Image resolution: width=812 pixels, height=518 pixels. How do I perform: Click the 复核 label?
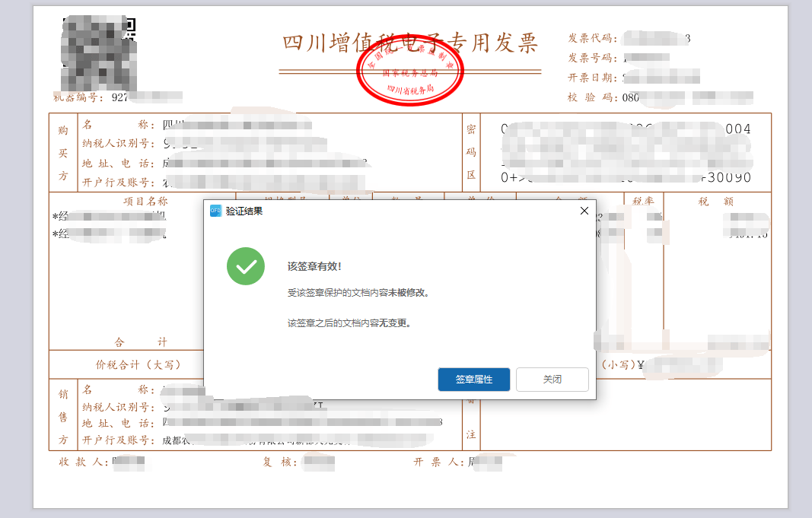(280, 462)
